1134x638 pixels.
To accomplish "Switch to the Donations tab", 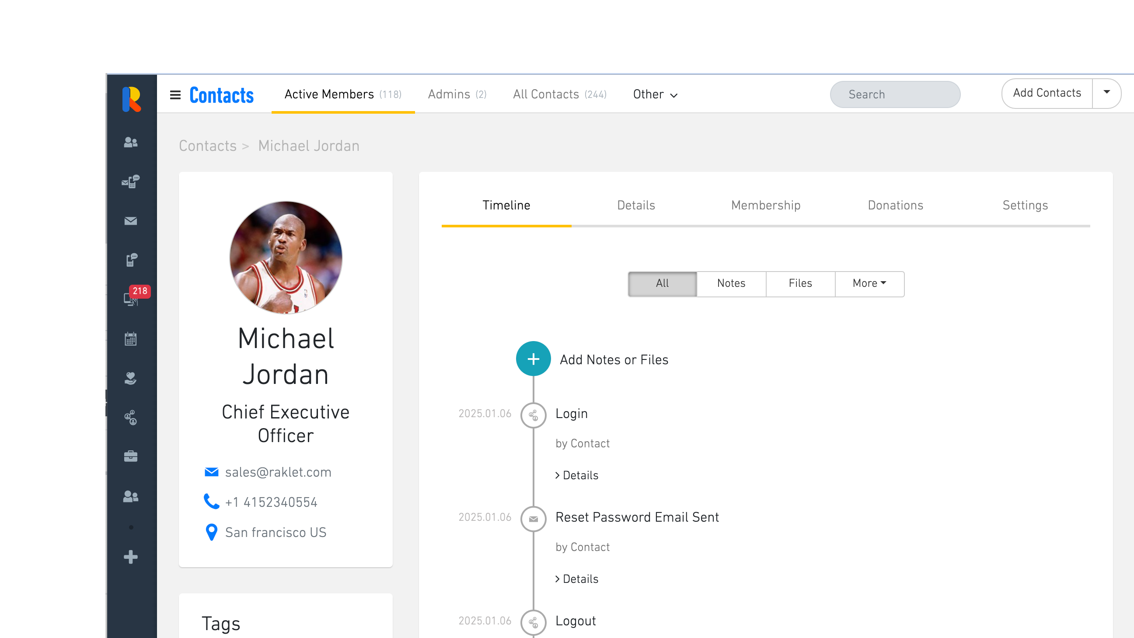I will coord(895,205).
